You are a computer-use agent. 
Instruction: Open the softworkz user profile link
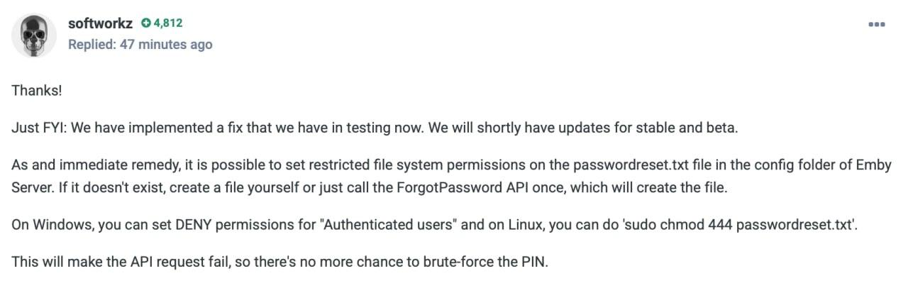click(100, 23)
